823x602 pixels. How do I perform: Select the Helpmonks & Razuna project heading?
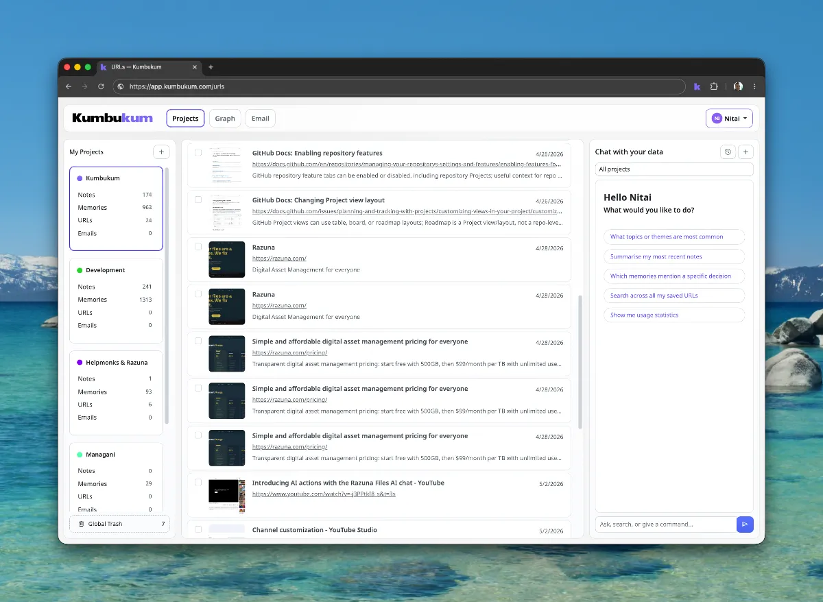(117, 362)
